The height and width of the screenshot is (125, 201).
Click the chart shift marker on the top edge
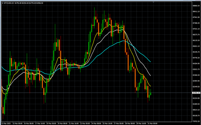(154, 2)
